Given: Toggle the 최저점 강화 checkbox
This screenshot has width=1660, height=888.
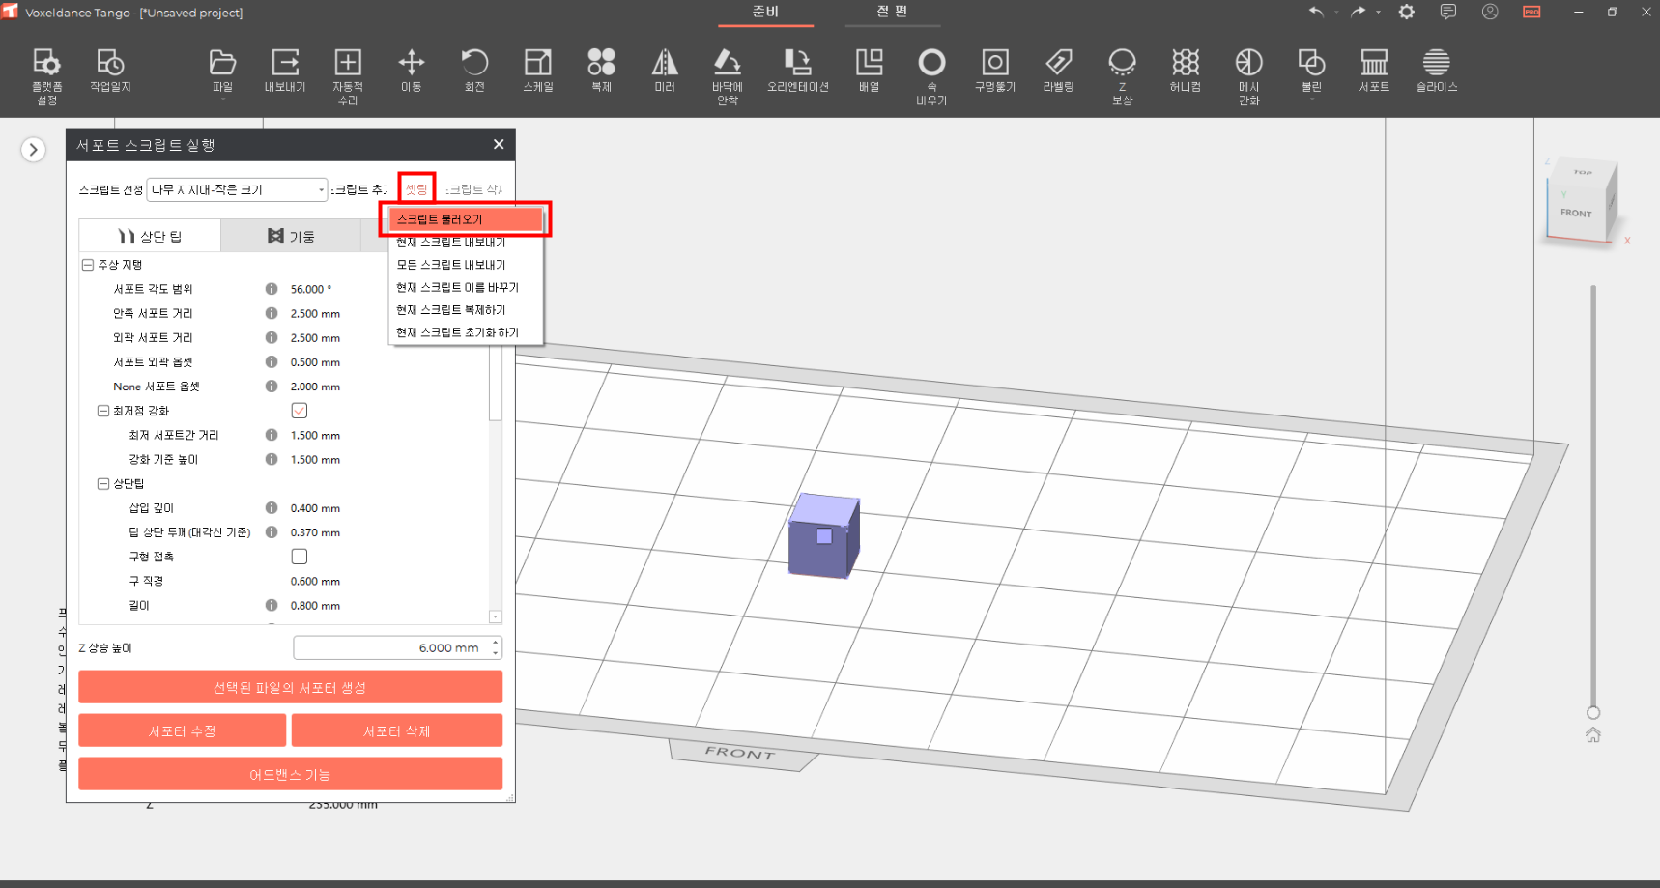Looking at the screenshot, I should [300, 411].
